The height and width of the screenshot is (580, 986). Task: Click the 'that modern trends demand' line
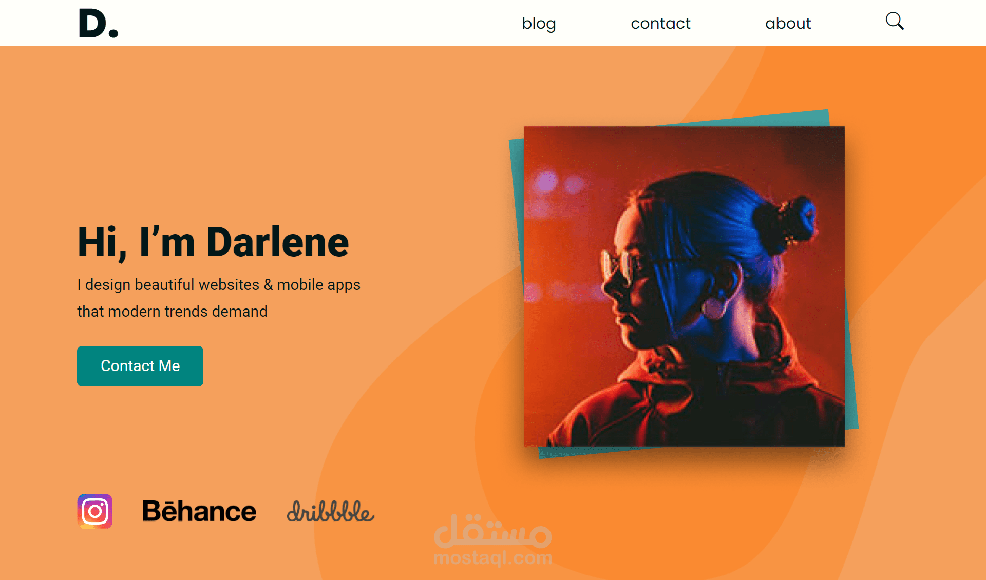[x=172, y=312]
